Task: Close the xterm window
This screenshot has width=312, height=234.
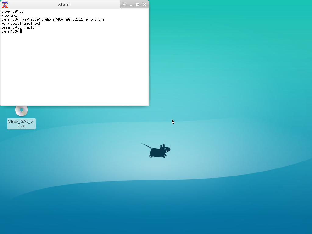Action: pos(144,5)
